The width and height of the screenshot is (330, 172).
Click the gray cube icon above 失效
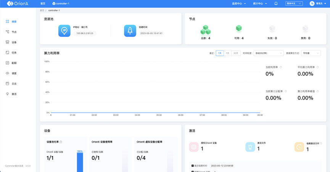click(x=272, y=28)
